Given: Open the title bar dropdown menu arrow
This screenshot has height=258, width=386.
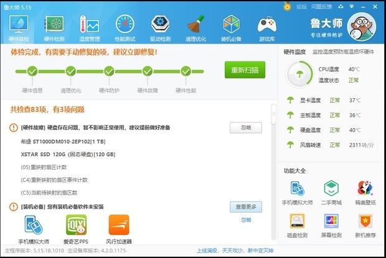Looking at the screenshot, I should coord(352,7).
